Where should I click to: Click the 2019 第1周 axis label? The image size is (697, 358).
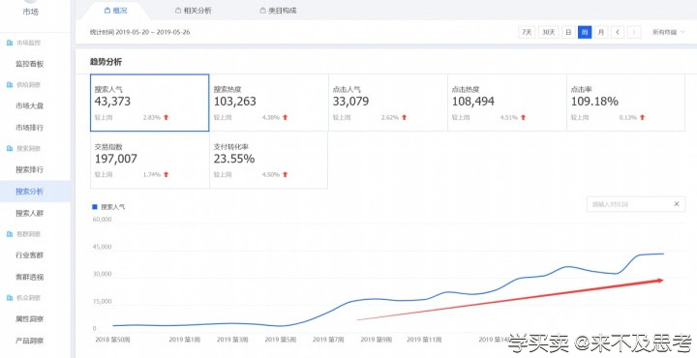[185, 340]
